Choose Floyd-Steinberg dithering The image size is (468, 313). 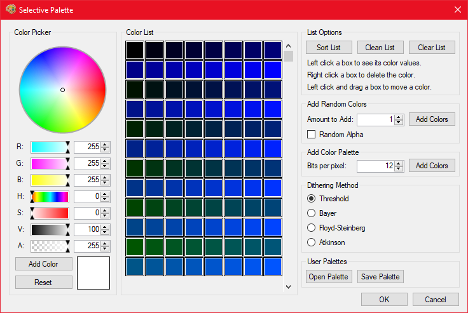[312, 228]
